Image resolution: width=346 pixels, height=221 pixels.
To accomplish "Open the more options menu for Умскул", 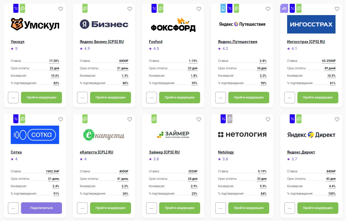I will pos(13,97).
